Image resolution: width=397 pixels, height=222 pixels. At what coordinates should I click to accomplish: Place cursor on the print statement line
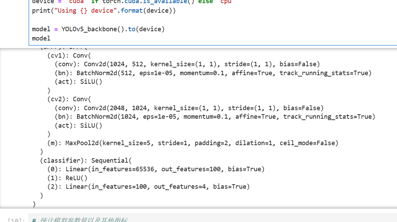coord(103,10)
